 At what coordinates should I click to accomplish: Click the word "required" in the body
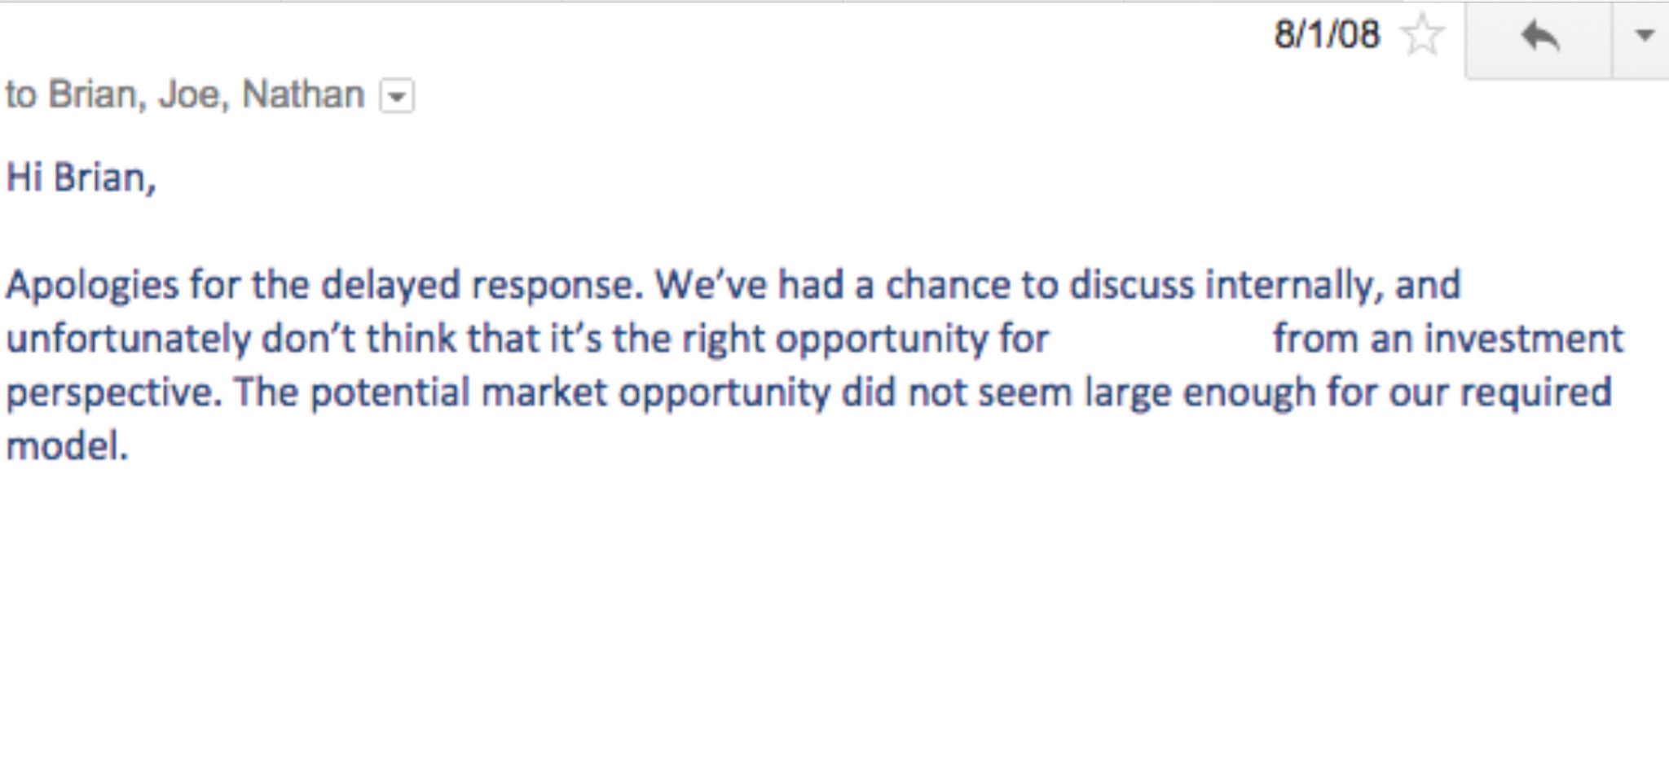1535,393
